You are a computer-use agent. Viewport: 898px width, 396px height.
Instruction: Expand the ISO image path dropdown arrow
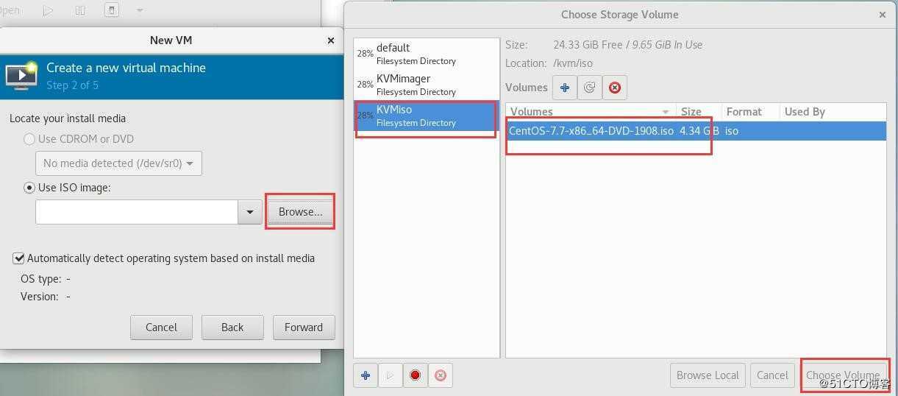coord(250,212)
